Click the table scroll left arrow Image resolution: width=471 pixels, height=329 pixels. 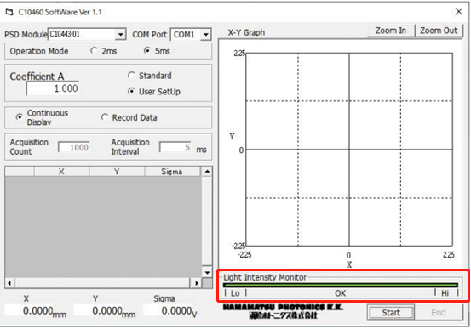(x=10, y=283)
